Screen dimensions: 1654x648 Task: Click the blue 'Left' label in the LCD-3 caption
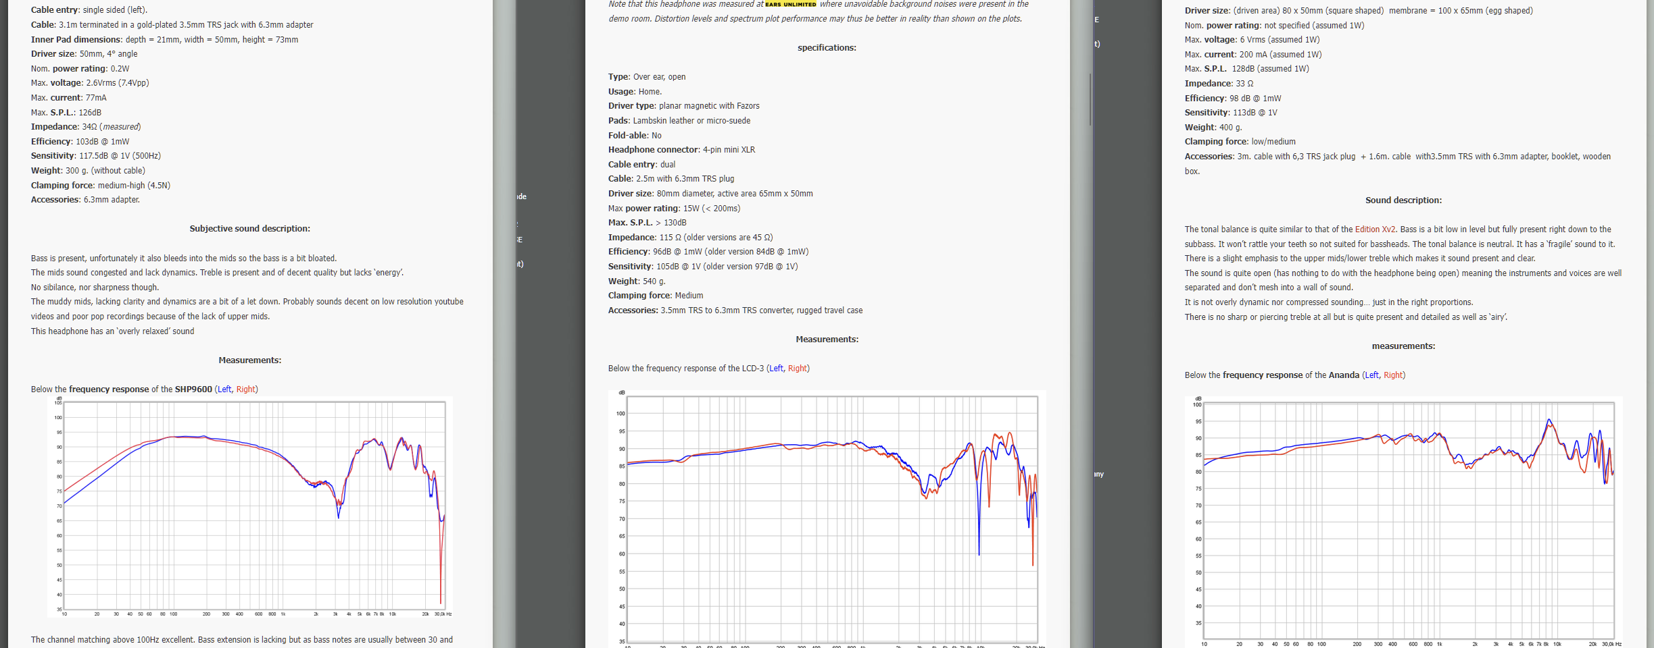776,369
